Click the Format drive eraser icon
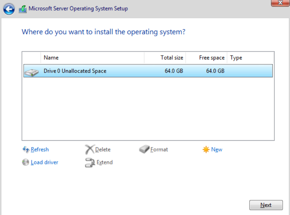This screenshot has width=290, height=215. tap(144, 150)
